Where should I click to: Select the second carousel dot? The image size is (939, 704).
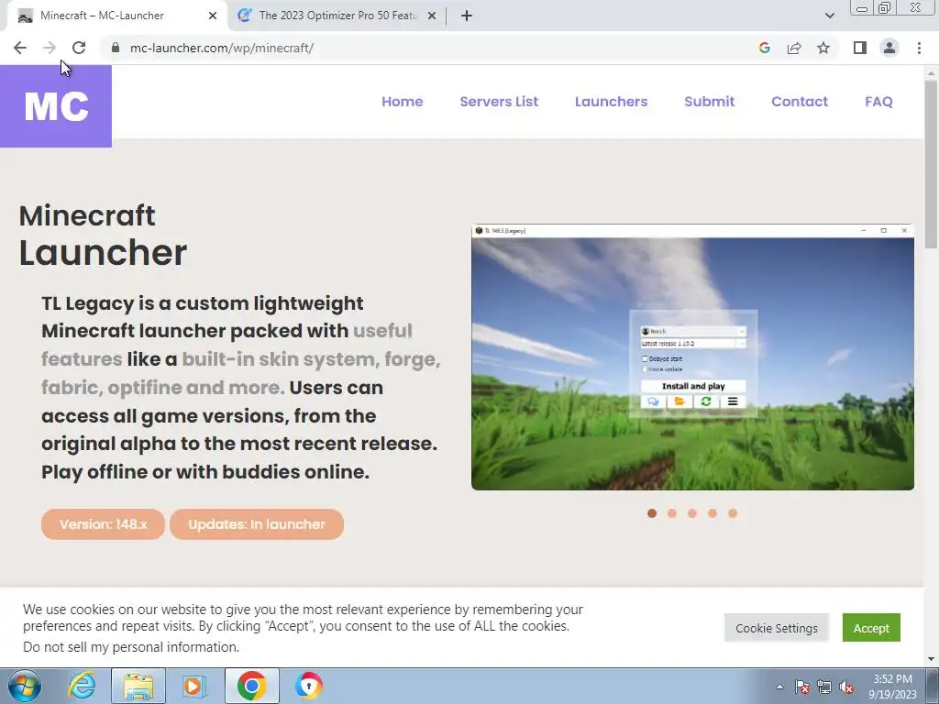pos(672,513)
